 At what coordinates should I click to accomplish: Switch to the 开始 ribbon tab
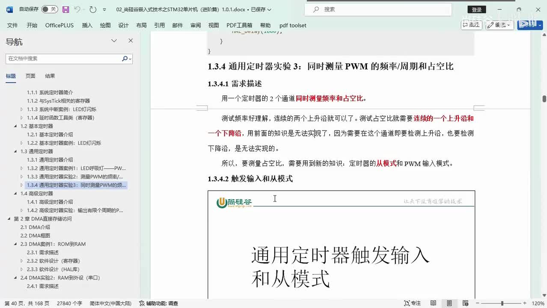pyautogui.click(x=32, y=25)
